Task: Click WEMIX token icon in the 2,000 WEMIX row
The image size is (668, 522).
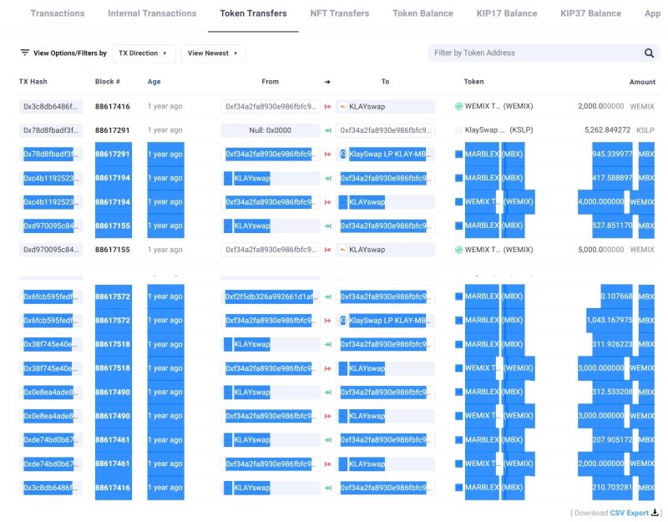Action: pyautogui.click(x=458, y=107)
